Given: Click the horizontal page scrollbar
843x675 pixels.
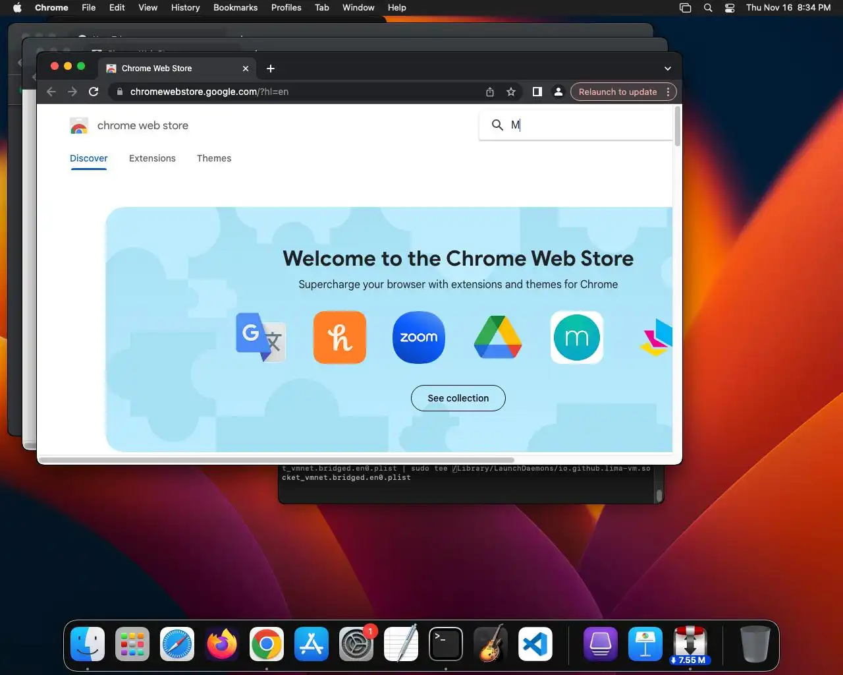Looking at the screenshot, I should pos(277,459).
